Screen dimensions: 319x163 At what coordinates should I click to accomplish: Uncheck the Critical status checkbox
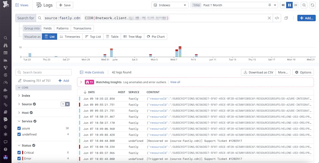coord(19,152)
